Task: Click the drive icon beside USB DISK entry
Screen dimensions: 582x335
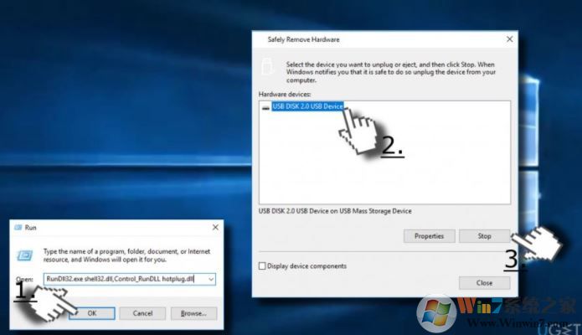Action: (265, 108)
